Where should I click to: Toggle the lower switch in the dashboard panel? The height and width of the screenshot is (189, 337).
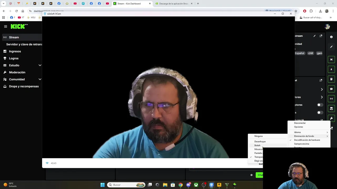point(320,113)
